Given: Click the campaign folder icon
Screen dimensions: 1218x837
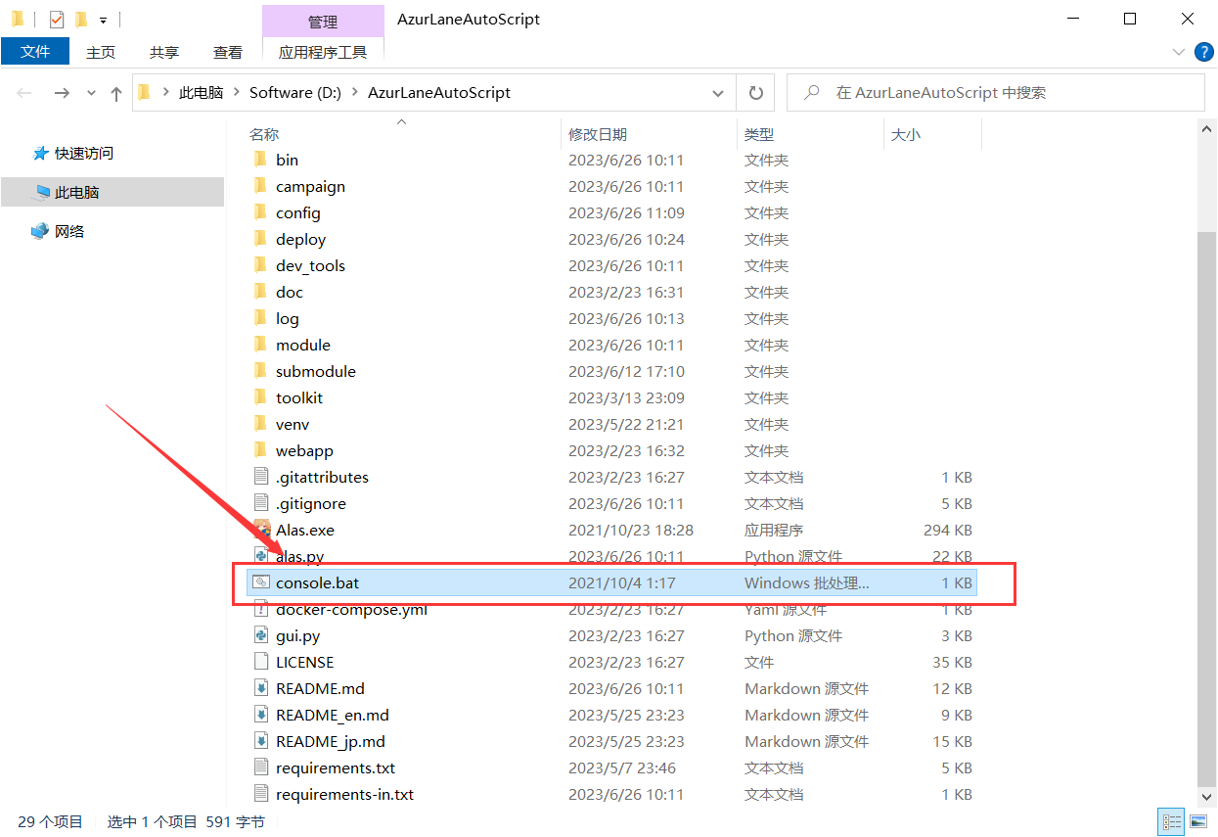Looking at the screenshot, I should point(260,186).
